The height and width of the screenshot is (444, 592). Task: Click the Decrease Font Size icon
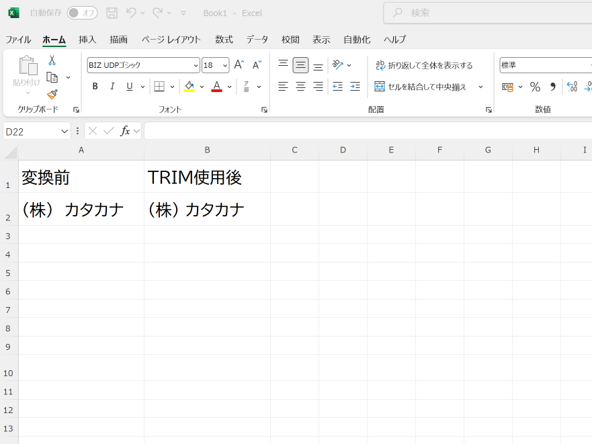click(257, 65)
